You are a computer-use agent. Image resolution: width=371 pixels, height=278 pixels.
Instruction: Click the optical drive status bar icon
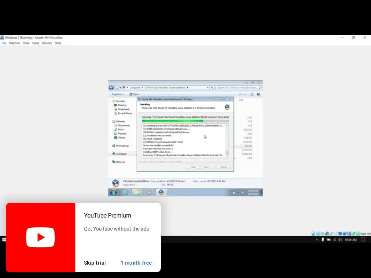(318, 233)
